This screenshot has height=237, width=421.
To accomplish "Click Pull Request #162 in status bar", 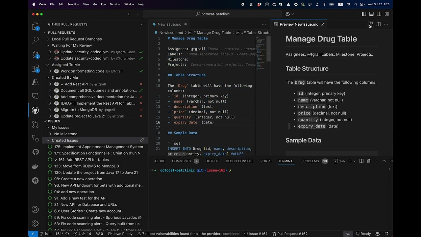I will tap(290, 234).
